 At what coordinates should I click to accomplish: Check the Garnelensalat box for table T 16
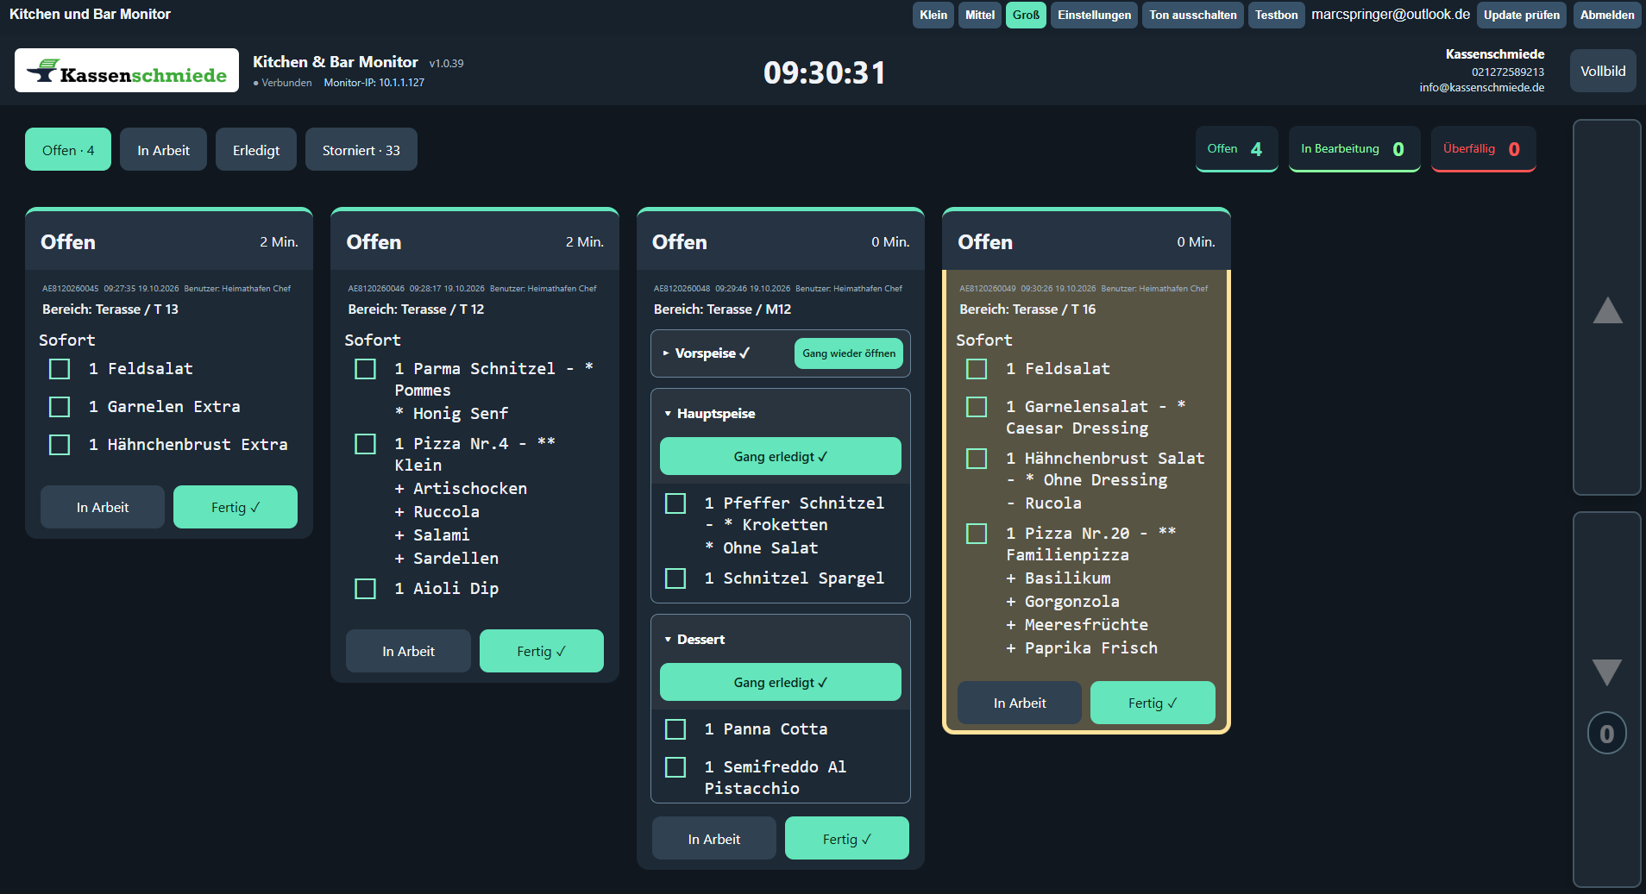pos(977,407)
